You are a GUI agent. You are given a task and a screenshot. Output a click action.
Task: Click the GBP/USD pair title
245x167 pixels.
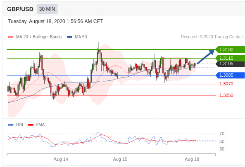click(x=20, y=9)
